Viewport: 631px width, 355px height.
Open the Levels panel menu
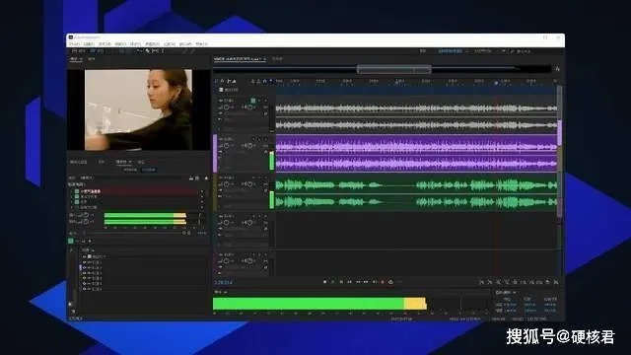pyautogui.click(x=226, y=292)
